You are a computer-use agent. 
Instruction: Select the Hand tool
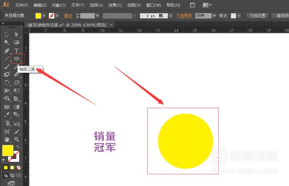[x=7, y=139]
